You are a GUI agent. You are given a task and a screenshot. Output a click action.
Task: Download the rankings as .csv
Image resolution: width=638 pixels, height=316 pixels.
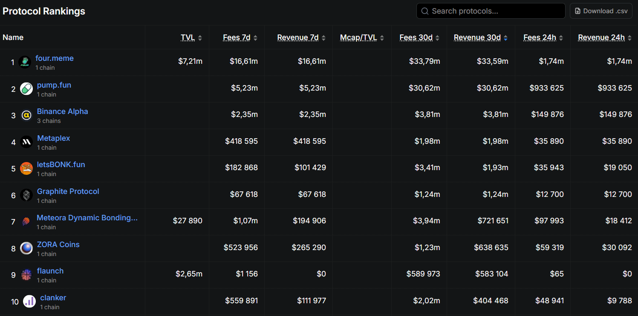pyautogui.click(x=601, y=11)
